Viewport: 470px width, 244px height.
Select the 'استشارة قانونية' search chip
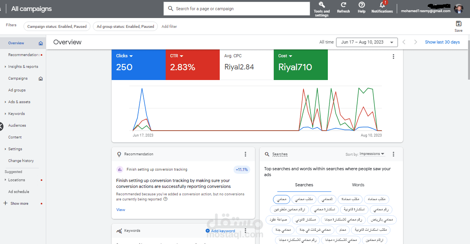(x=354, y=209)
